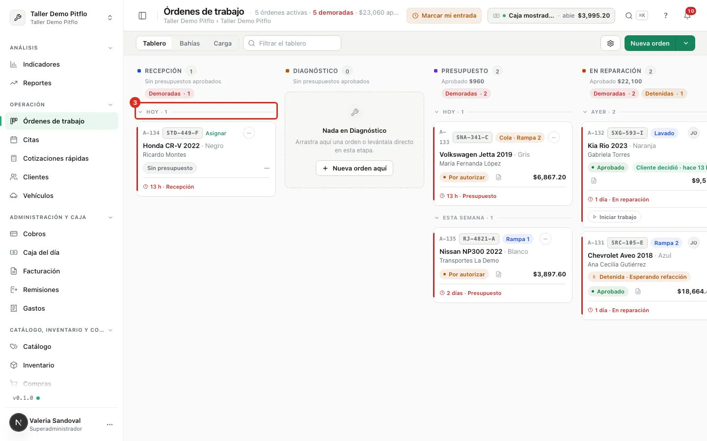Collapse the ADMINISTRACIÓN Y CAJA section
Screen dimensions: 707x441
[x=110, y=217]
